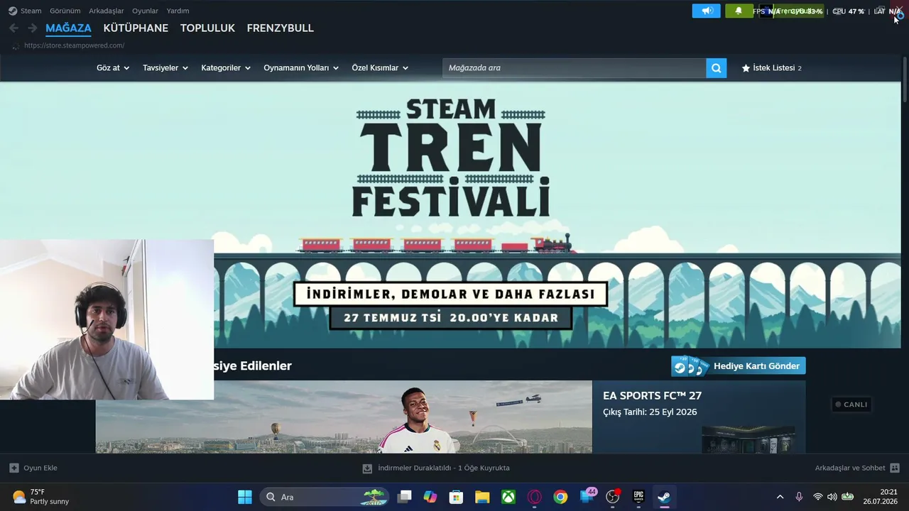The height and width of the screenshot is (511, 909).
Task: Open the taskbar app with 44 badge
Action: click(587, 497)
